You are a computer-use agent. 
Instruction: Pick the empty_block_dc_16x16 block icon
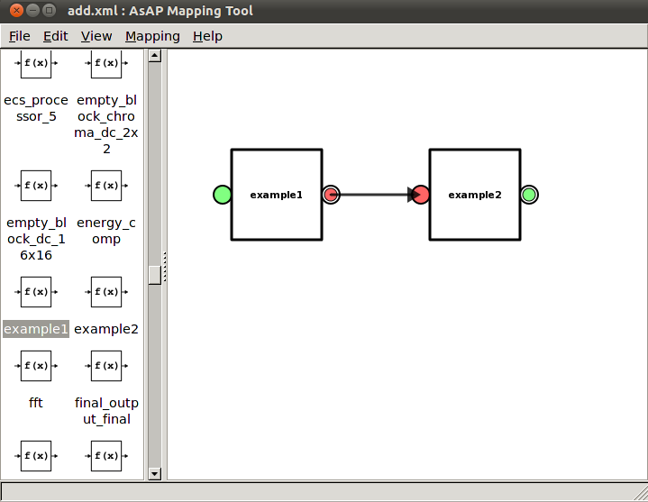(36, 187)
